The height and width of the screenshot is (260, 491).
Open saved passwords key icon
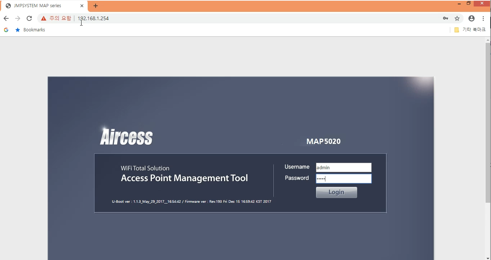click(446, 18)
